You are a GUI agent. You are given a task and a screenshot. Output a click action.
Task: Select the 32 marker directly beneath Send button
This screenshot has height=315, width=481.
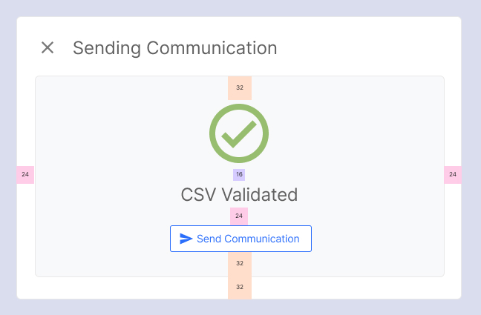click(240, 264)
